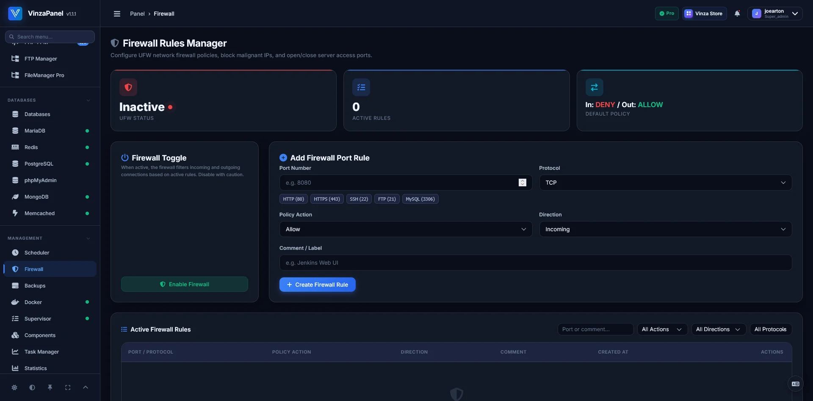Click the hamburger menu icon
Viewport: 813px width, 401px height.
(x=117, y=14)
